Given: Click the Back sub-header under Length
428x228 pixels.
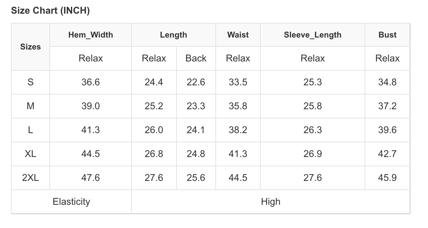Looking at the screenshot, I should pos(196,58).
